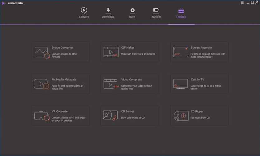This screenshot has width=260, height=156.
Task: Switch to the Download tab label
Action: click(108, 17)
